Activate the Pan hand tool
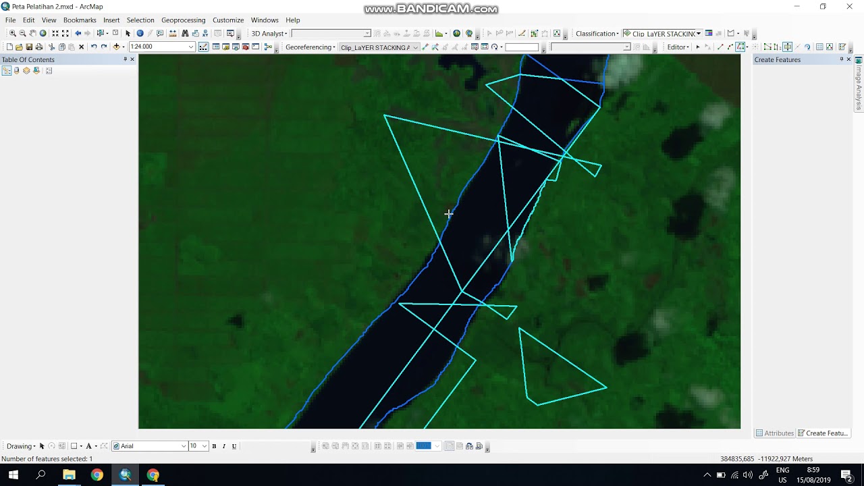The width and height of the screenshot is (864, 486). (32, 33)
